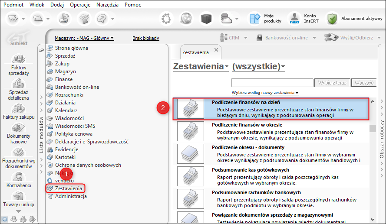Open Sprzedaż detaliczna shortcut icon
Screen dimensions: 386x224
(19, 84)
